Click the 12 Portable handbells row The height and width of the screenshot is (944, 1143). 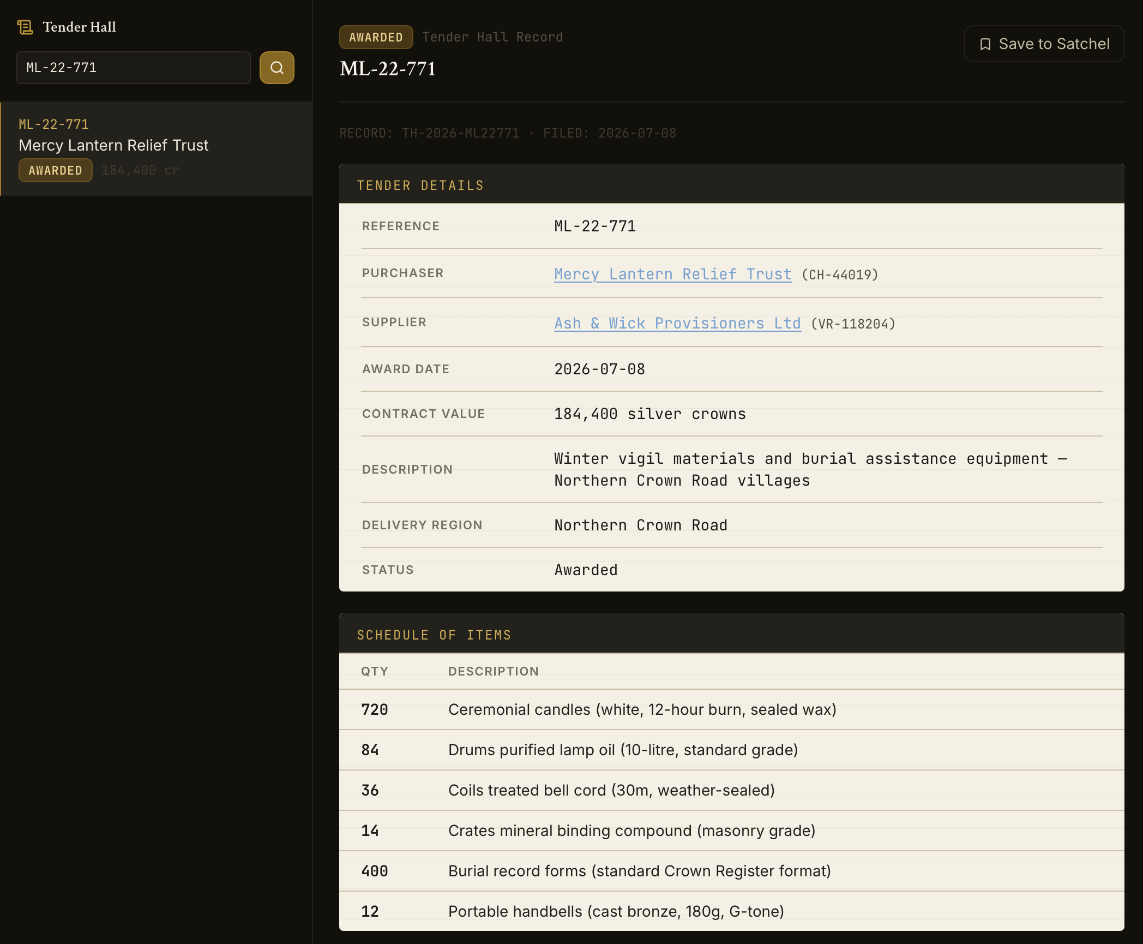pyautogui.click(x=731, y=911)
